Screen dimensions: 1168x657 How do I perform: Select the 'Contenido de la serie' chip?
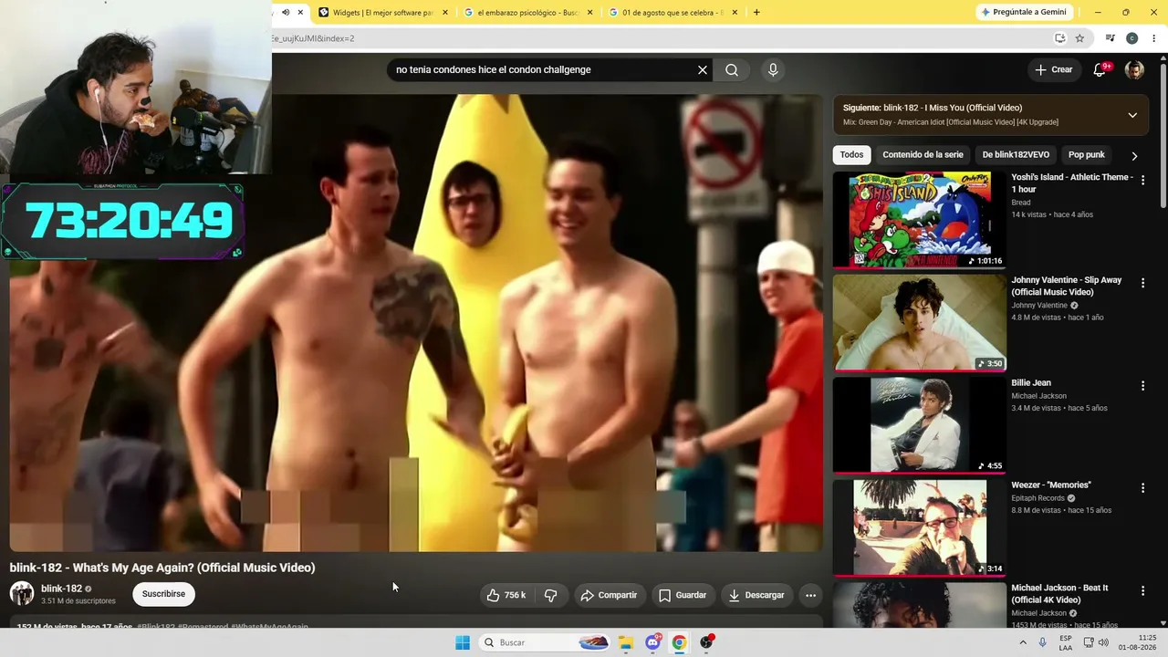[923, 155]
